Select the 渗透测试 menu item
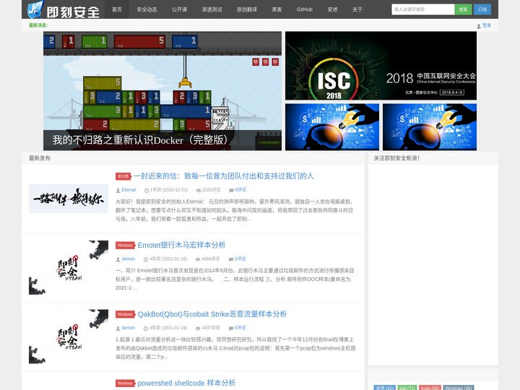 (212, 9)
